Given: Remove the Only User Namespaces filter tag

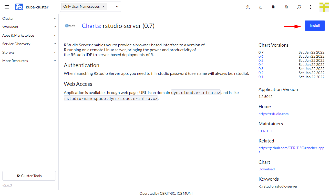Looking at the screenshot, I should 104,7.
